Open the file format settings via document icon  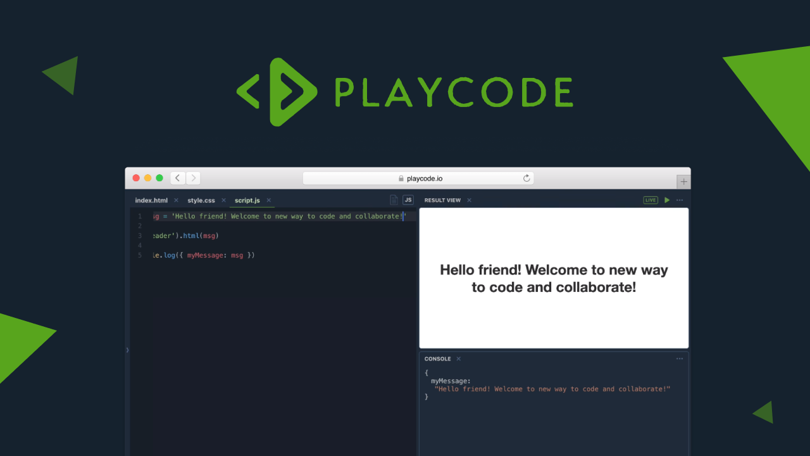pos(394,199)
